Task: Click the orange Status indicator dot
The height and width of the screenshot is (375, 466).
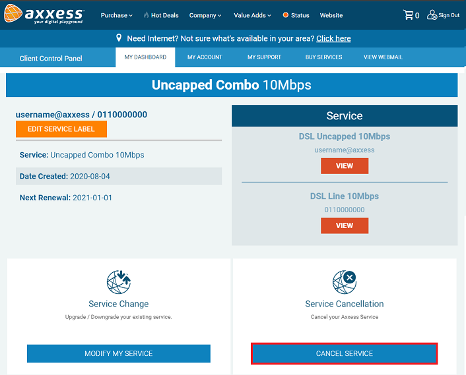Action: pos(286,15)
